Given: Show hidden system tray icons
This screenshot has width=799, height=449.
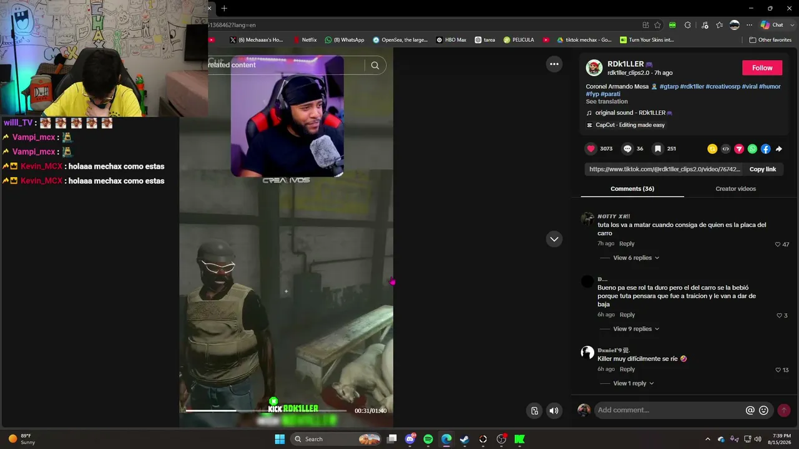Looking at the screenshot, I should (707, 439).
